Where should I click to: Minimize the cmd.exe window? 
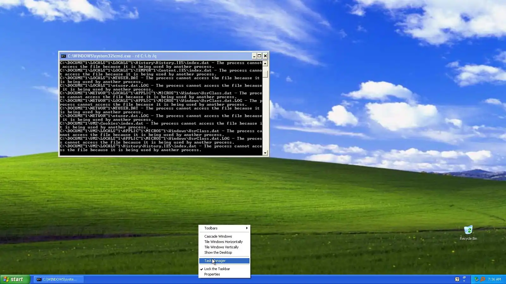click(254, 56)
